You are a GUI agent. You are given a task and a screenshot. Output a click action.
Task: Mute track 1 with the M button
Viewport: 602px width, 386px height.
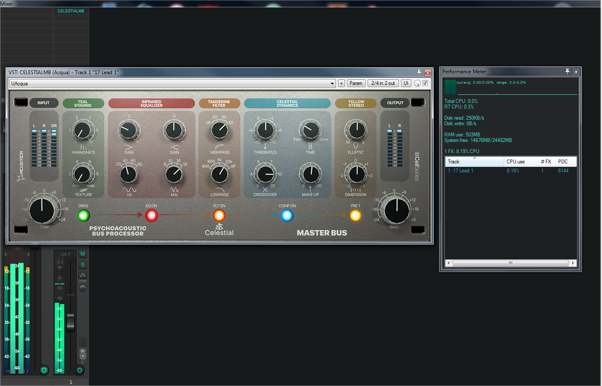click(83, 254)
